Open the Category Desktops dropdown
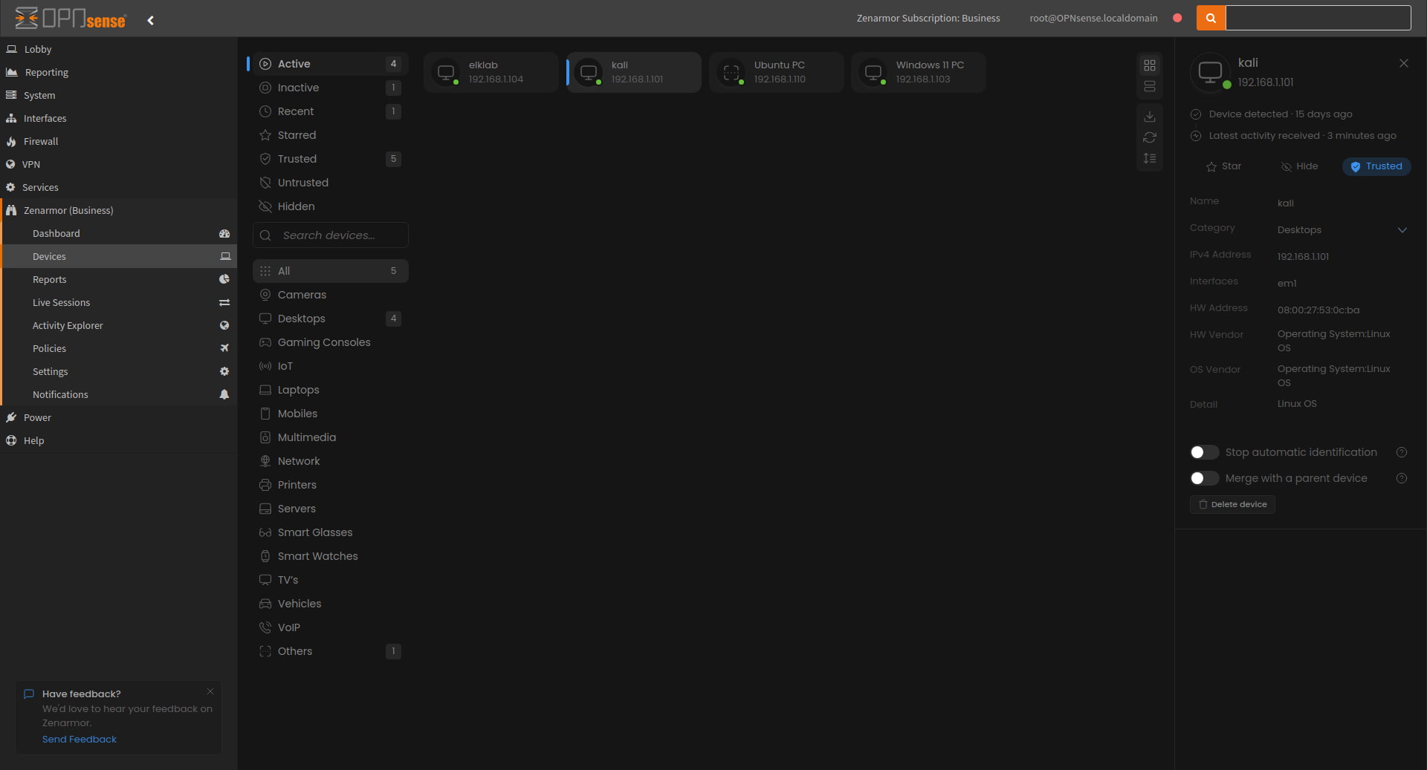1427x770 pixels. 1342,230
